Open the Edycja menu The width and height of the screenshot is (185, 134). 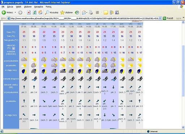[10, 7]
